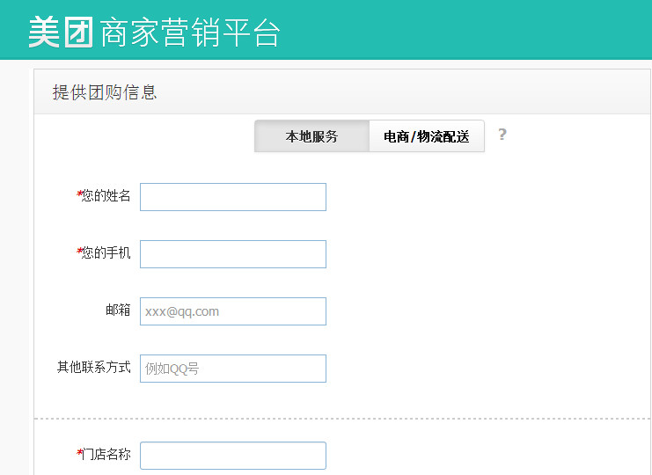The height and width of the screenshot is (475, 652).
Task: Click the 提供团购信息 panel heading
Action: (x=105, y=92)
